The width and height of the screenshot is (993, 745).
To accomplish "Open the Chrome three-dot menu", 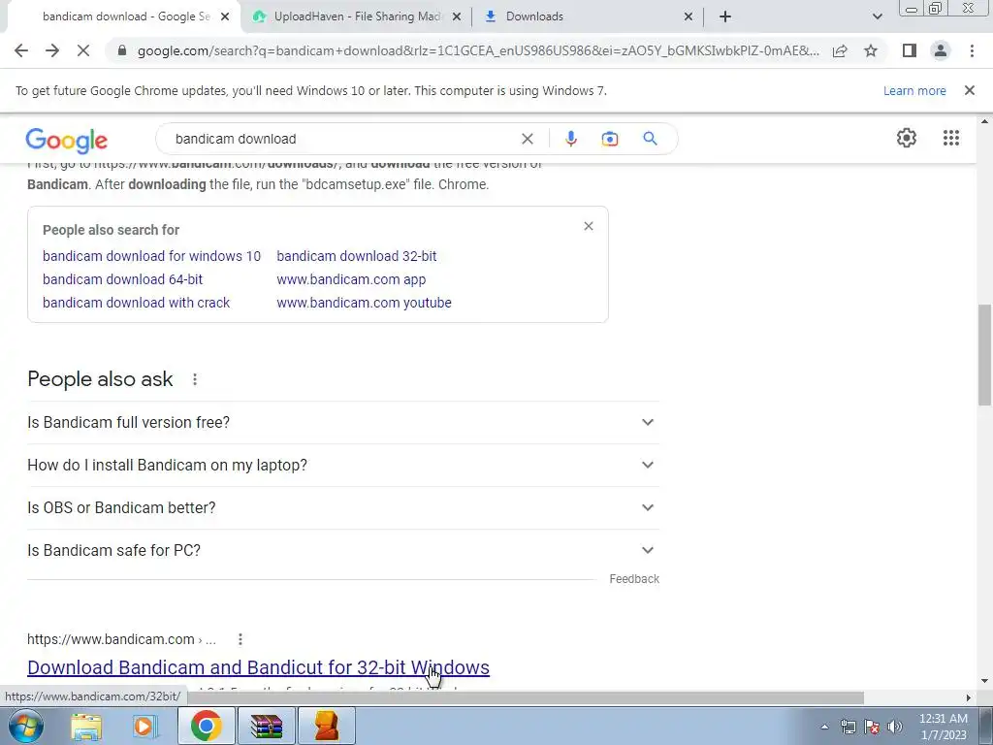I will [972, 50].
